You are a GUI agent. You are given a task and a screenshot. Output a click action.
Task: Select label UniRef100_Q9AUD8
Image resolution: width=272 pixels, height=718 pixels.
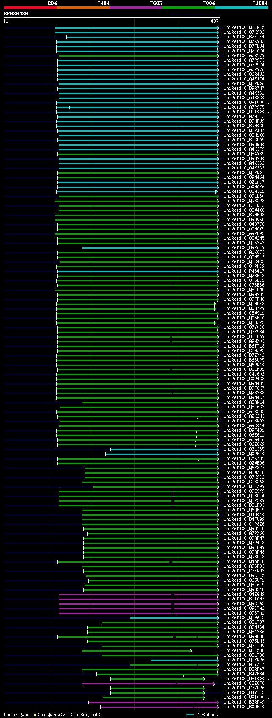(244, 636)
